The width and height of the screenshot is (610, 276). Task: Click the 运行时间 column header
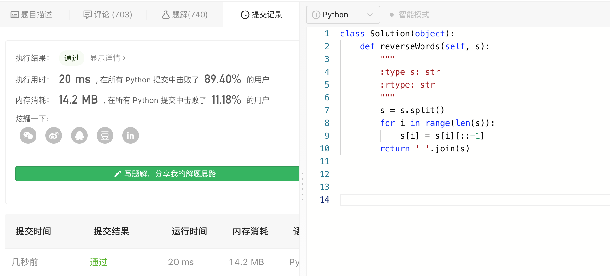pos(189,232)
